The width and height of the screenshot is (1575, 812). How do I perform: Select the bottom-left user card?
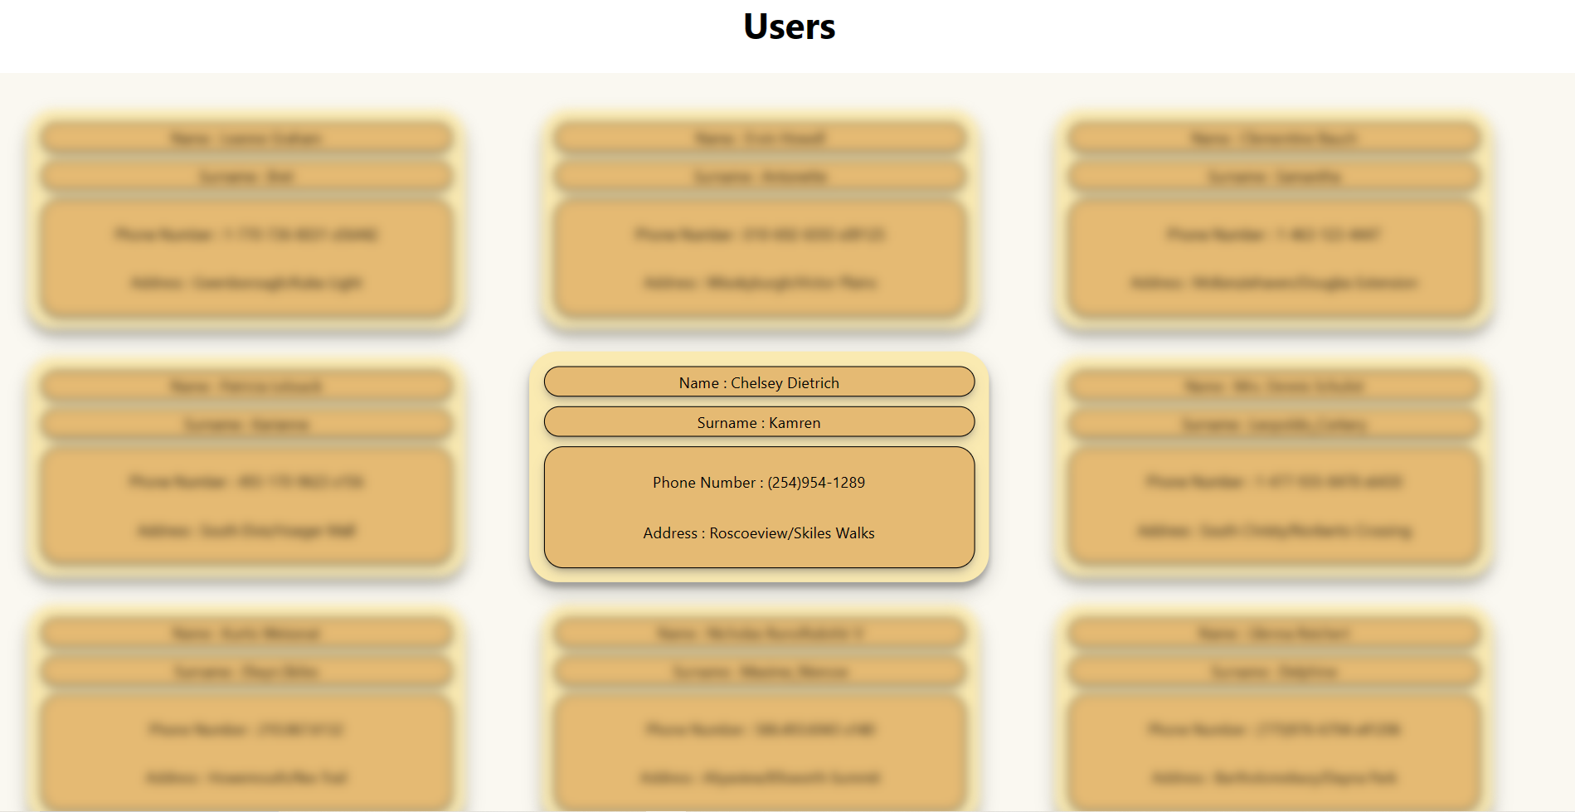point(247,713)
